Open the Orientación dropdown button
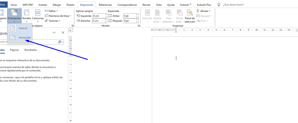Image resolution: width=298 pixels, height=123 pixels. point(14,16)
